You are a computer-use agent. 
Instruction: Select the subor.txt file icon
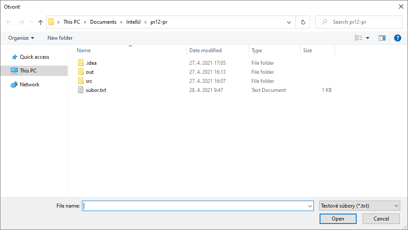coord(81,90)
